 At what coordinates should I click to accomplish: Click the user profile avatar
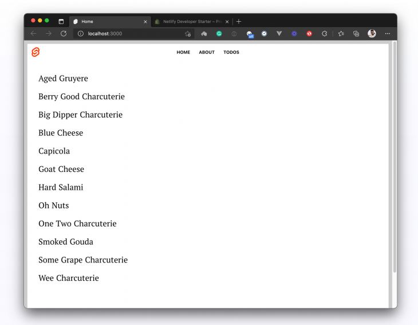pos(372,34)
